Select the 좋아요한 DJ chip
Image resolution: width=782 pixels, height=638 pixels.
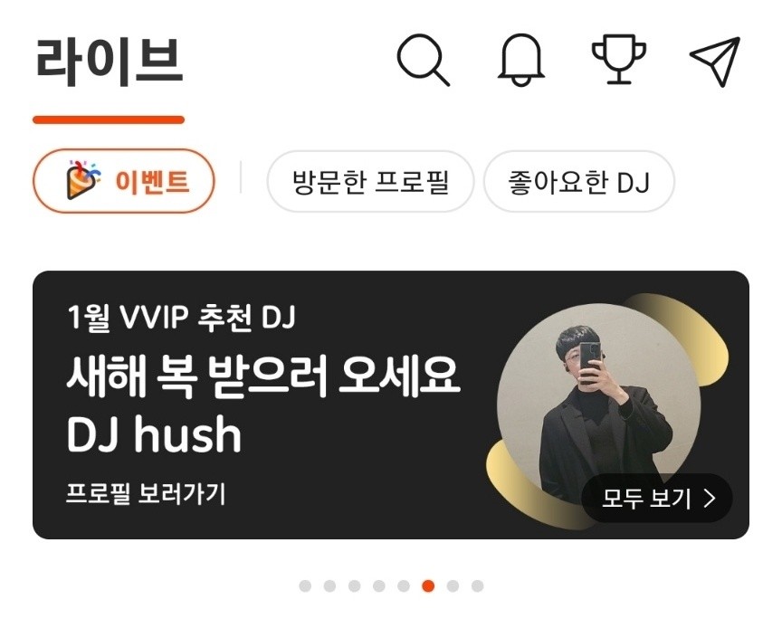(579, 182)
